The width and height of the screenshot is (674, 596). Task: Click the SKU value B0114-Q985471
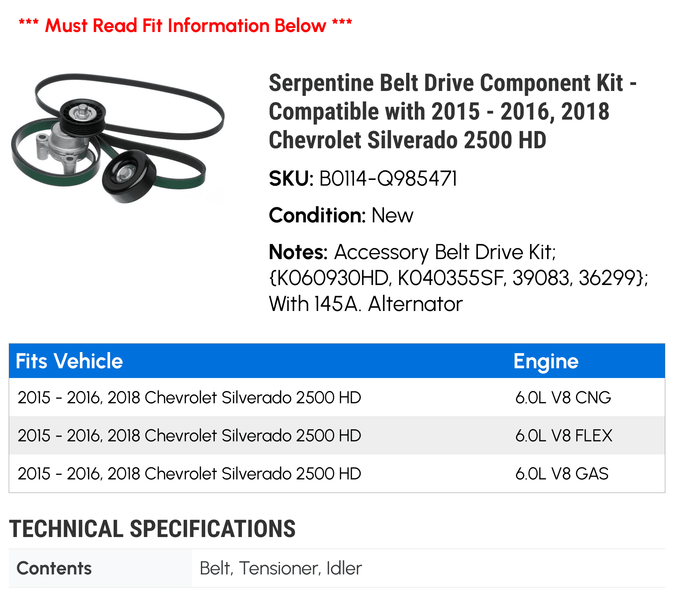(388, 178)
